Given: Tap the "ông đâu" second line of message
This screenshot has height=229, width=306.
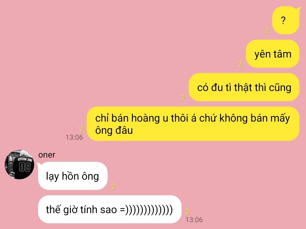Looking at the screenshot, I should pyautogui.click(x=114, y=130).
